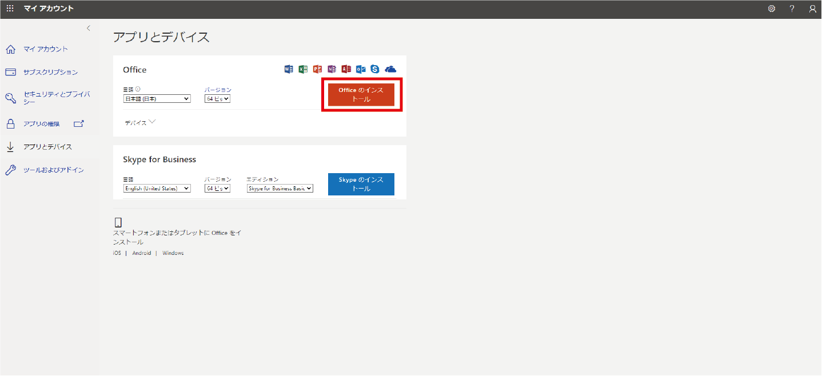
Task: Click the Outlook icon in Office card
Action: pyautogui.click(x=361, y=69)
